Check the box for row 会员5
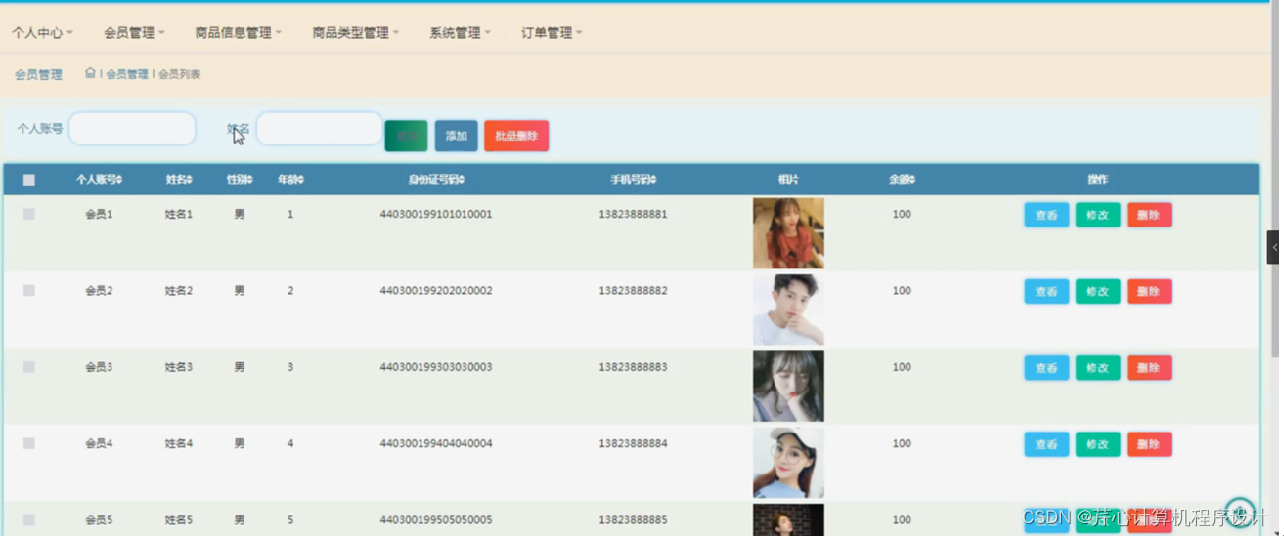Viewport: 1284px width, 536px height. click(29, 519)
